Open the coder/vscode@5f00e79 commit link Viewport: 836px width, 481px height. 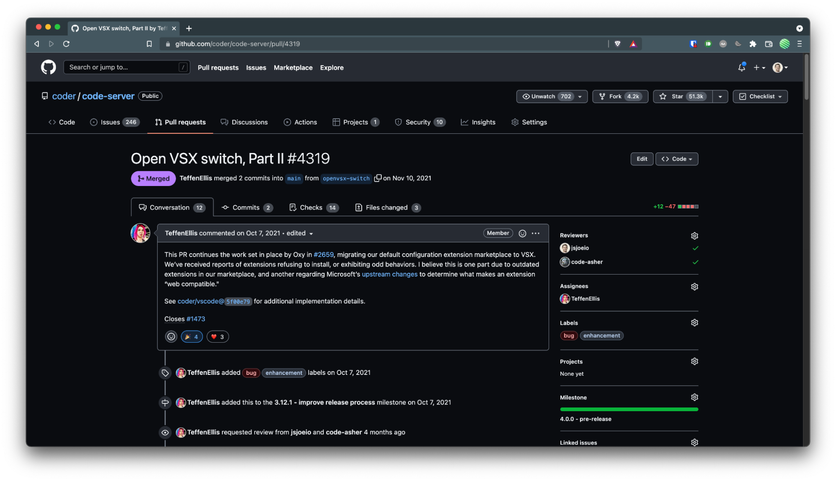215,301
